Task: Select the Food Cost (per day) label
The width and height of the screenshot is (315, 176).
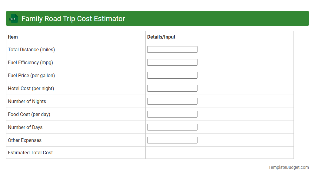Action: pyautogui.click(x=29, y=114)
